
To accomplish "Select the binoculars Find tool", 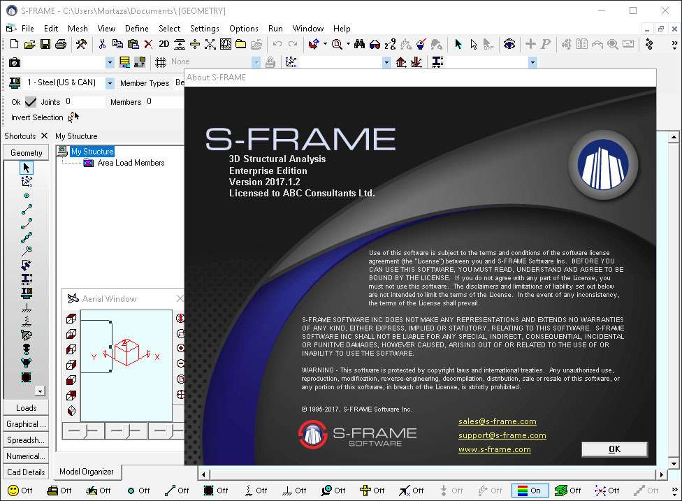I will 360,44.
